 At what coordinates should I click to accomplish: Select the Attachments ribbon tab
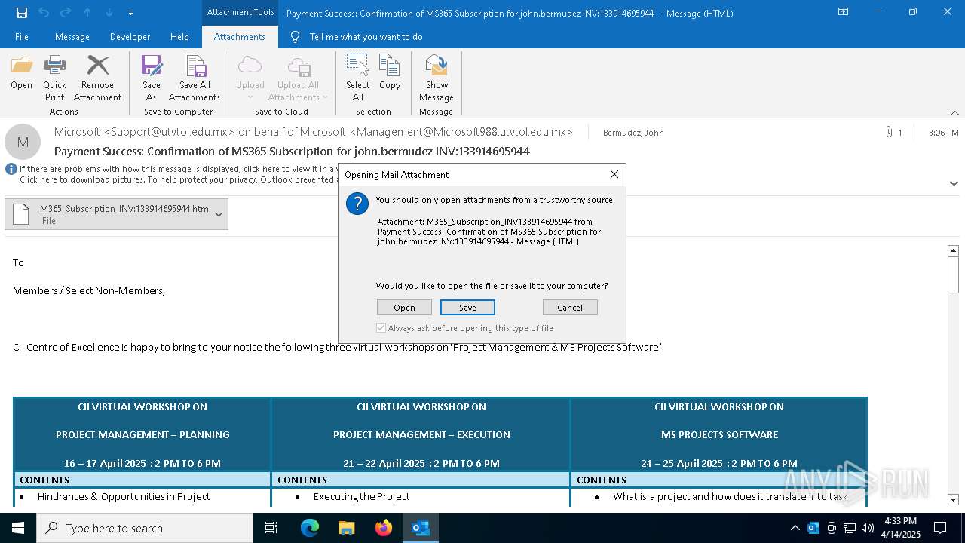[x=240, y=37]
